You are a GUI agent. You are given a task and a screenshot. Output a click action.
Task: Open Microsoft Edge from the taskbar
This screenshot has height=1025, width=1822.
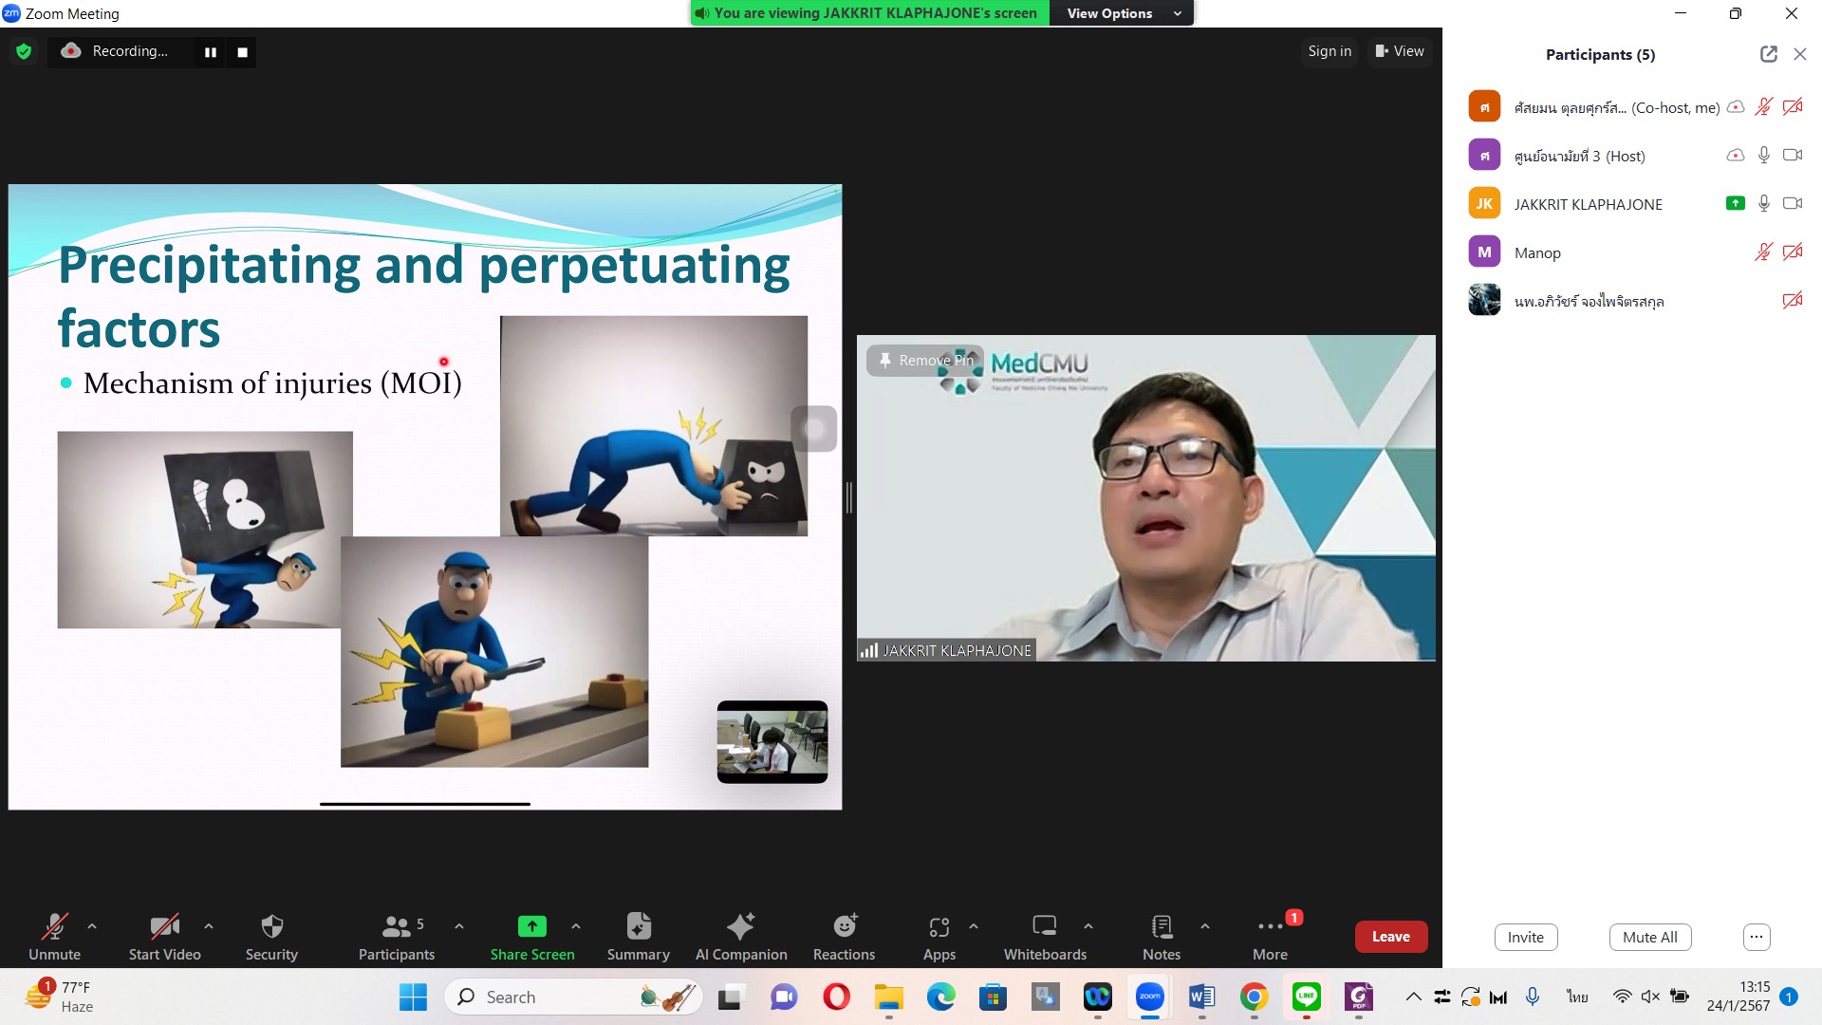940,997
